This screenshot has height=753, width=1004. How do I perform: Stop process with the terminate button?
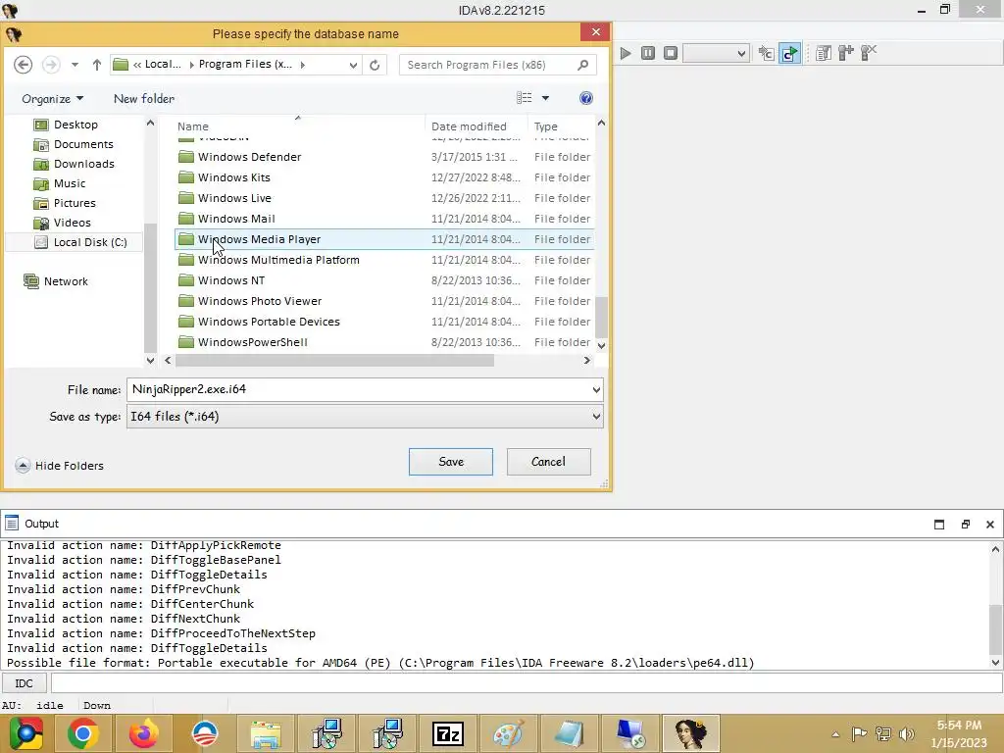(x=671, y=53)
